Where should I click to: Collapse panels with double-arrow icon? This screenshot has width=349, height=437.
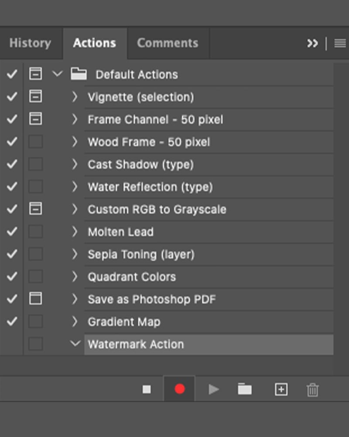pyautogui.click(x=312, y=43)
